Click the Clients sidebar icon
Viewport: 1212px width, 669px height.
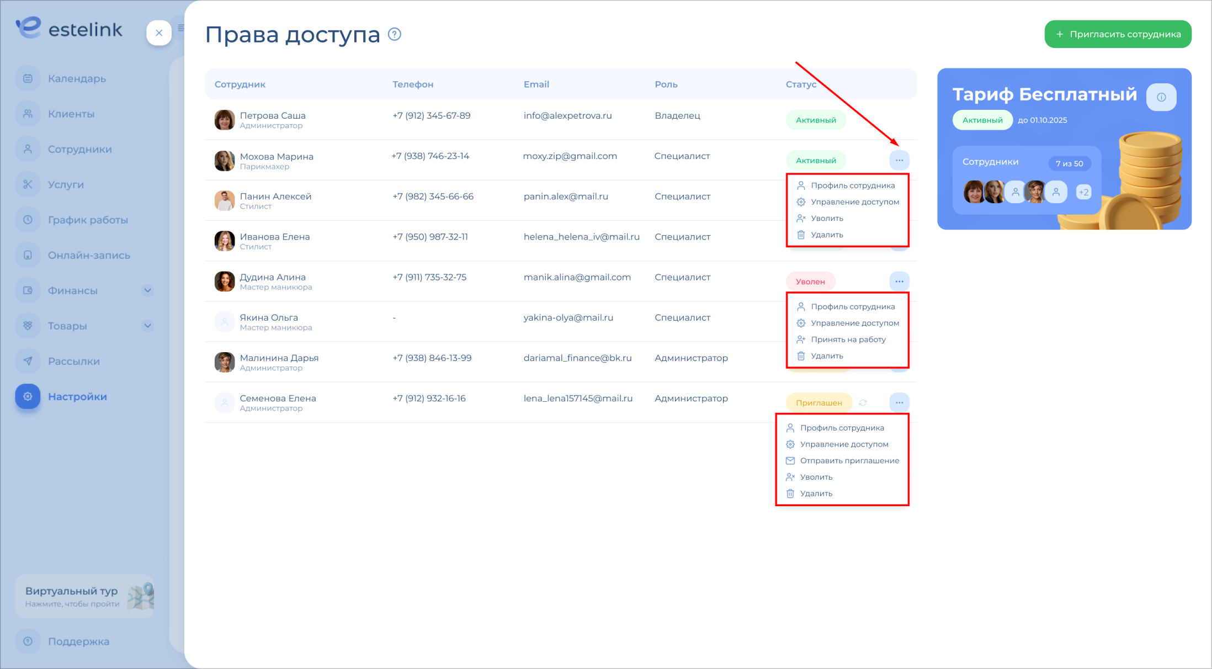pyautogui.click(x=28, y=114)
